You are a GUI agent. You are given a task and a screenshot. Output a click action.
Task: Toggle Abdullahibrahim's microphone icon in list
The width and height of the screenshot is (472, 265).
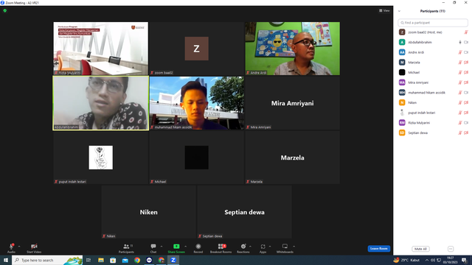460,42
